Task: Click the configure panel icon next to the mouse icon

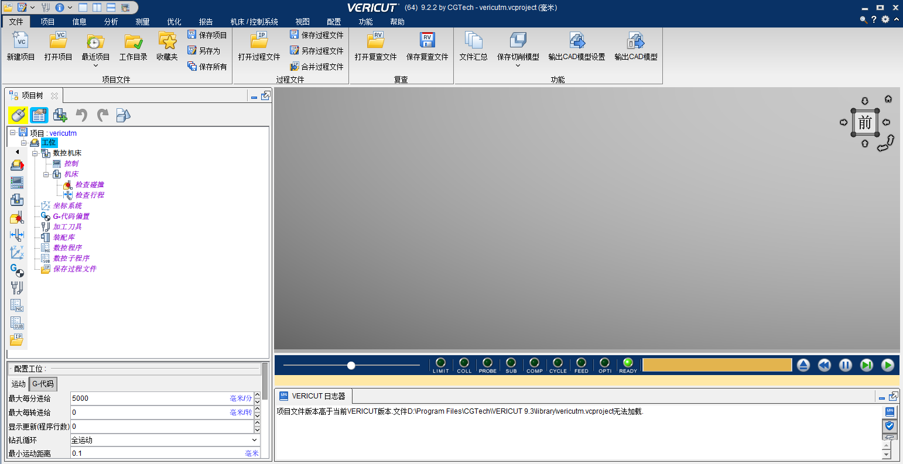Action: click(39, 115)
